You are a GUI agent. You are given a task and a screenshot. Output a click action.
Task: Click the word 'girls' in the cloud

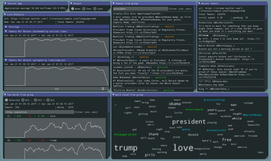click(150, 155)
